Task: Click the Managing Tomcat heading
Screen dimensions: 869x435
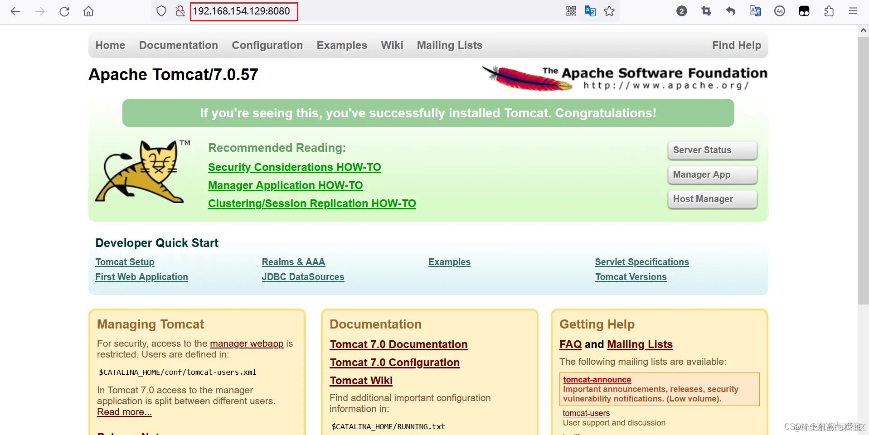Action: [150, 324]
